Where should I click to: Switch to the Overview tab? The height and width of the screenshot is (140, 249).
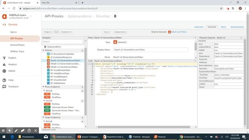pyautogui.click(x=199, y=27)
